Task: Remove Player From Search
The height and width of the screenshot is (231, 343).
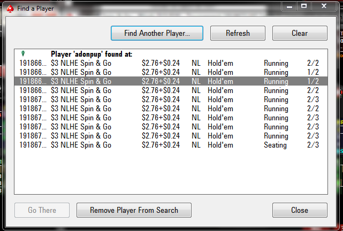Action: [134, 210]
